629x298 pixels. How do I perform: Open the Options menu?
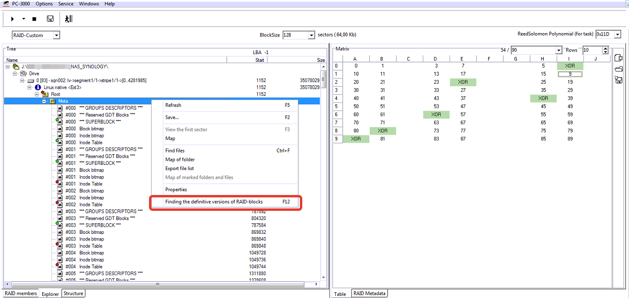pos(44,4)
